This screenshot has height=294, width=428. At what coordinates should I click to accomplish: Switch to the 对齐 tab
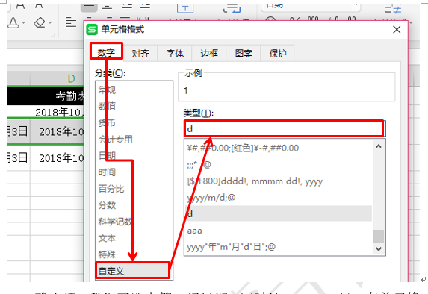click(x=140, y=53)
